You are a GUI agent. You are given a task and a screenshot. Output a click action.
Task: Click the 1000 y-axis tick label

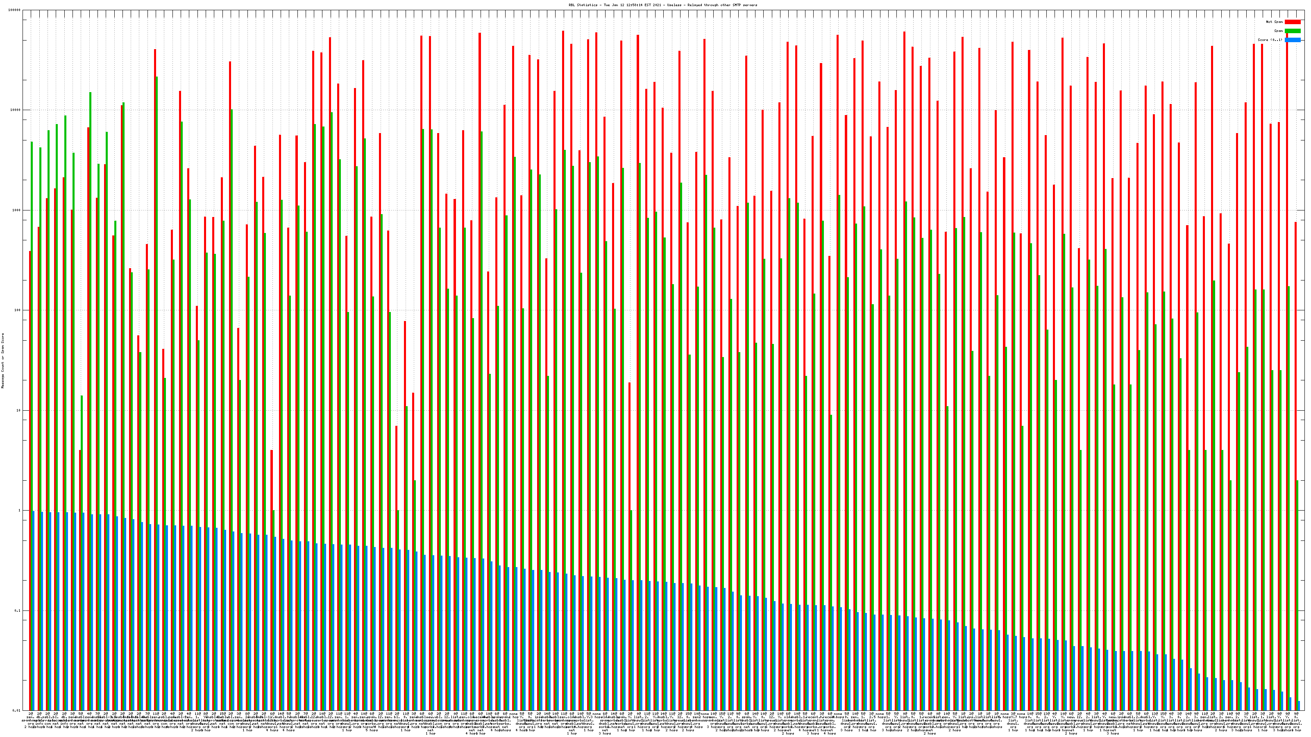pyautogui.click(x=17, y=210)
